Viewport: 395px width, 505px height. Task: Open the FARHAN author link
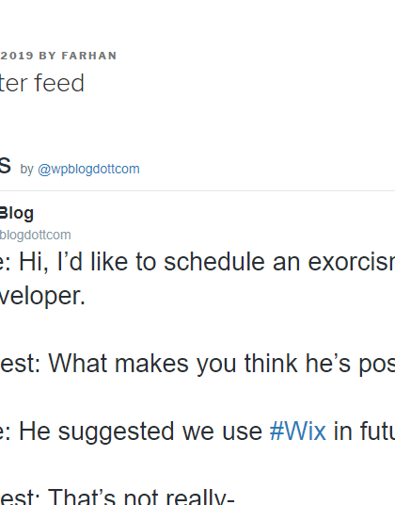click(89, 56)
